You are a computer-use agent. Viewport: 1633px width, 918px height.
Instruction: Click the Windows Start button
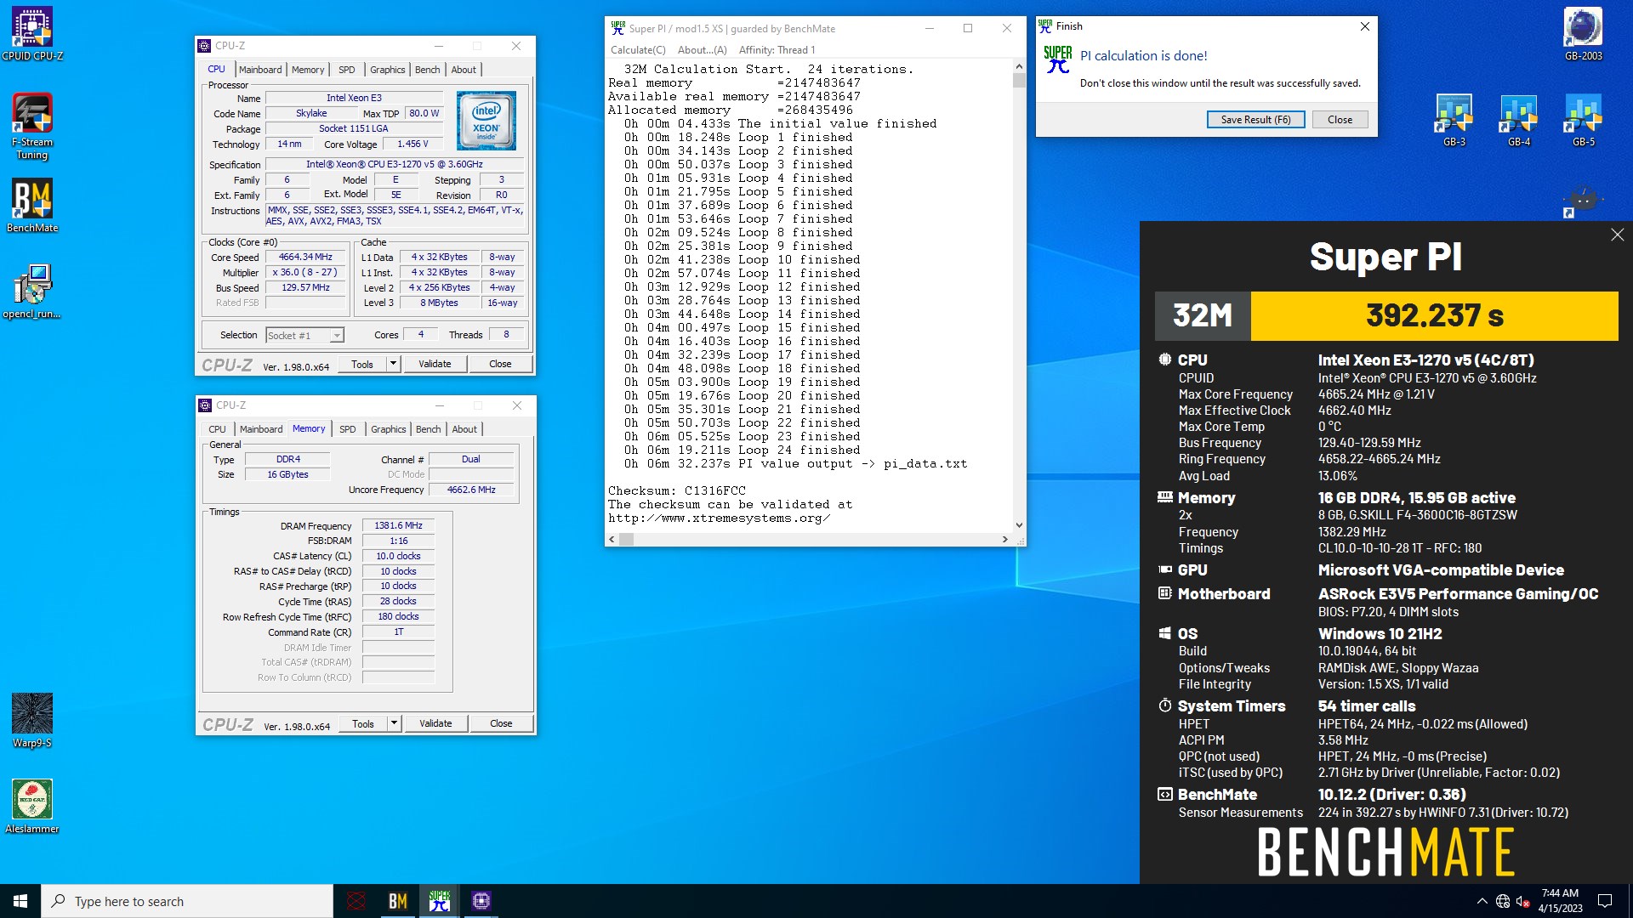coord(20,901)
